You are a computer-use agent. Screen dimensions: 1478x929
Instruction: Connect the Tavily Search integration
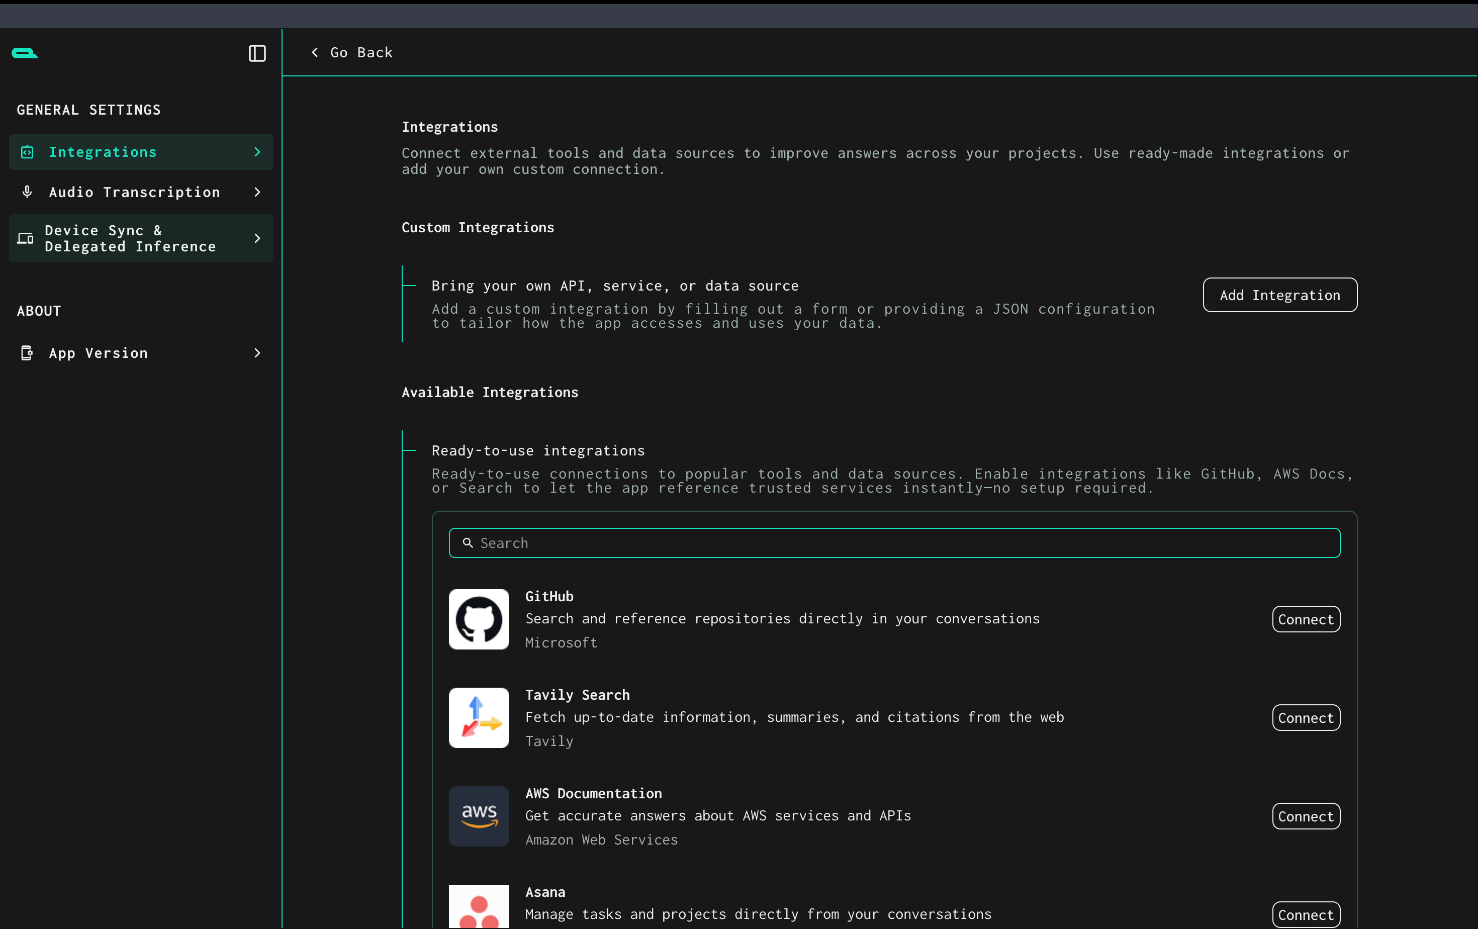point(1306,717)
